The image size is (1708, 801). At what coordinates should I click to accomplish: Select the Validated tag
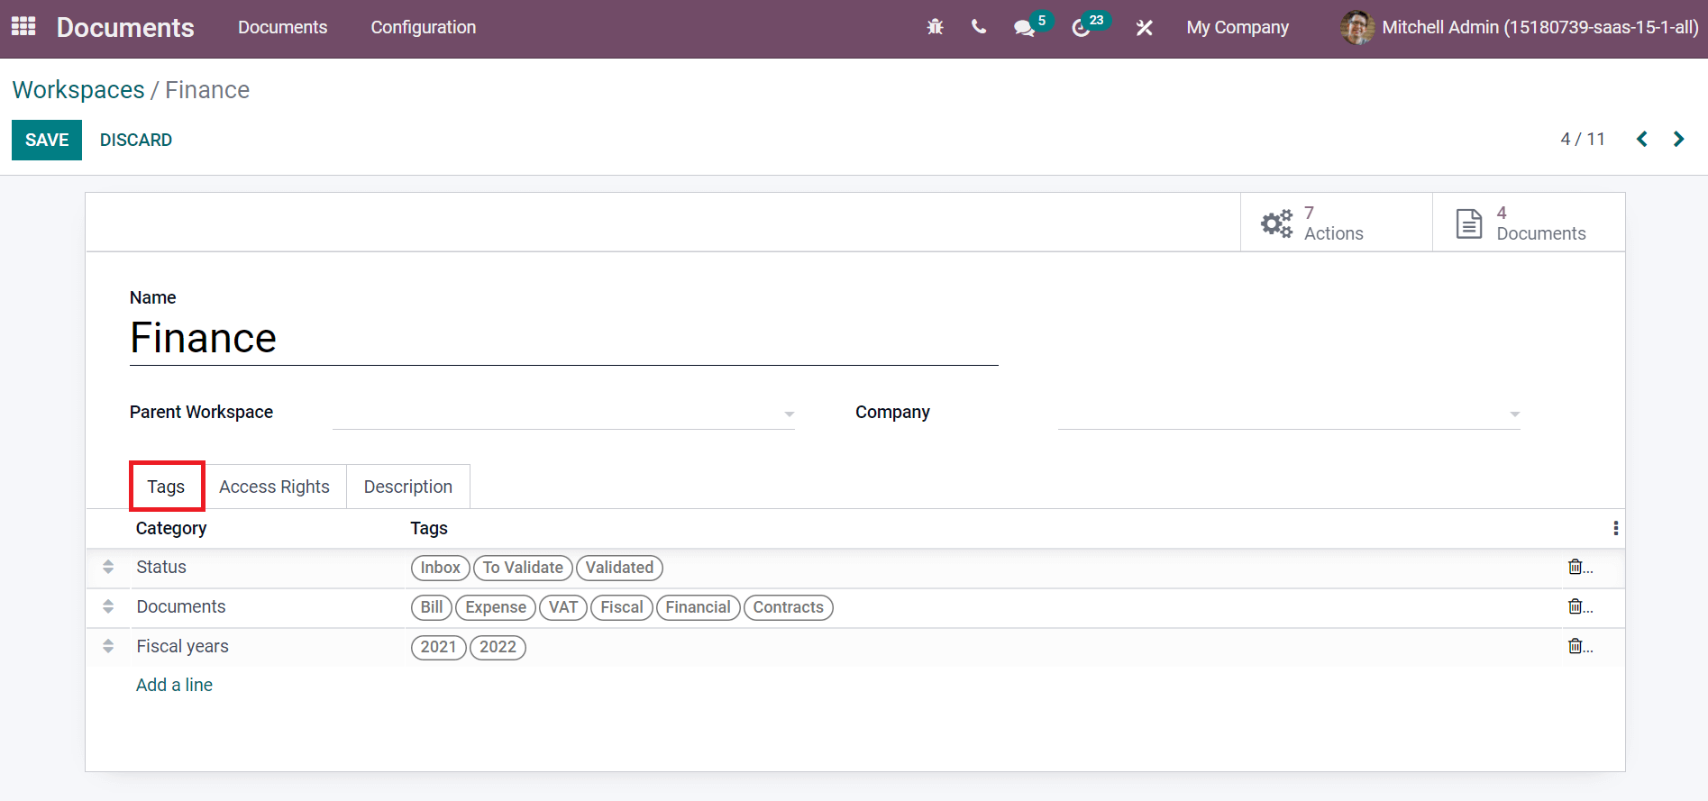pos(620,568)
